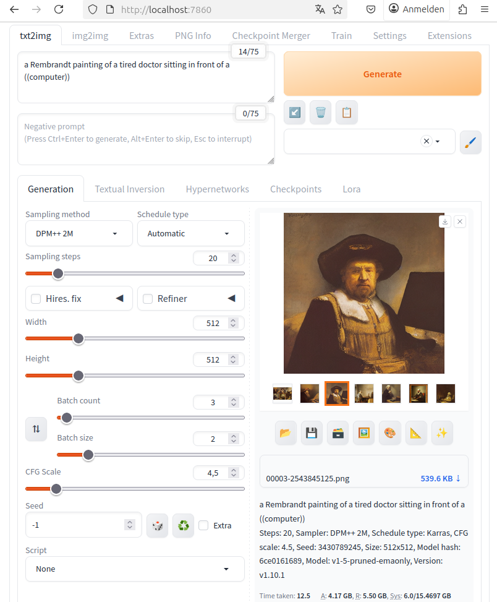
Task: Save image with floppy disk icon
Action: pos(312,433)
